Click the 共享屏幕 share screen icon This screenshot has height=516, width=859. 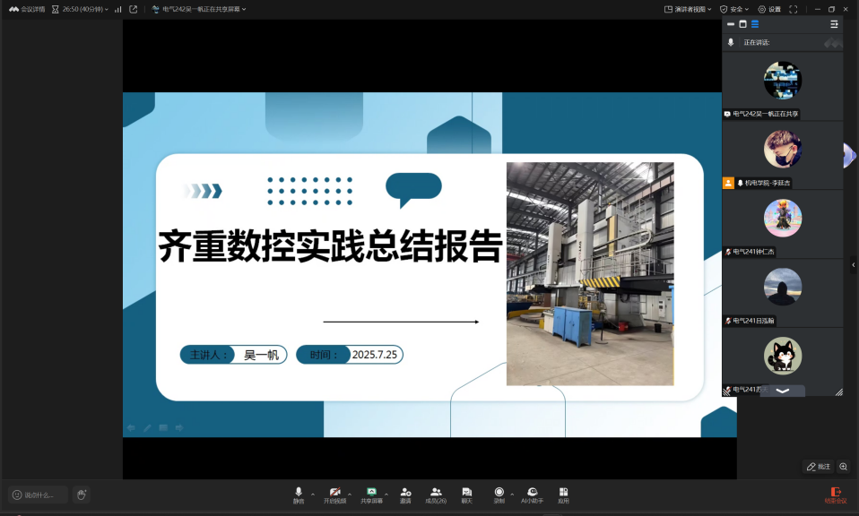pyautogui.click(x=371, y=494)
